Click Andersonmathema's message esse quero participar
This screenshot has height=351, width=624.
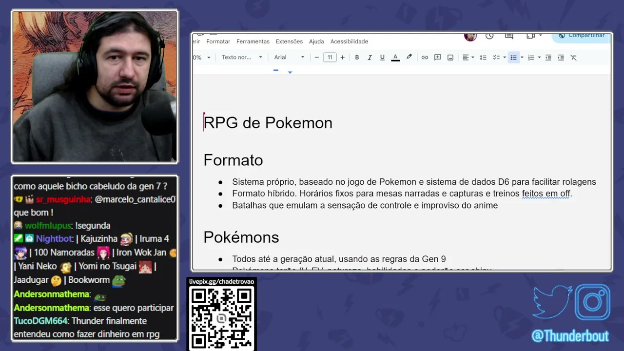(133, 308)
